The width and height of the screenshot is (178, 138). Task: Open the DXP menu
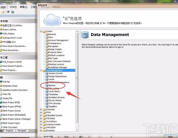point(3,7)
